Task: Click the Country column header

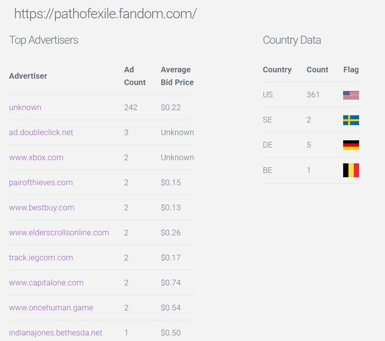Action: pyautogui.click(x=277, y=70)
